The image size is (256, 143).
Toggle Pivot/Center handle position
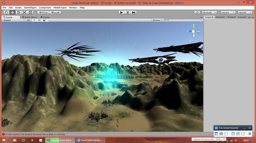(x=43, y=12)
